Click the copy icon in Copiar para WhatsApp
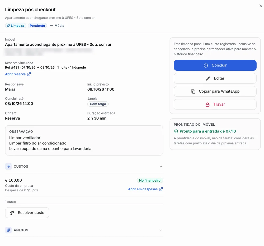This screenshot has height=246, width=264. point(193,91)
